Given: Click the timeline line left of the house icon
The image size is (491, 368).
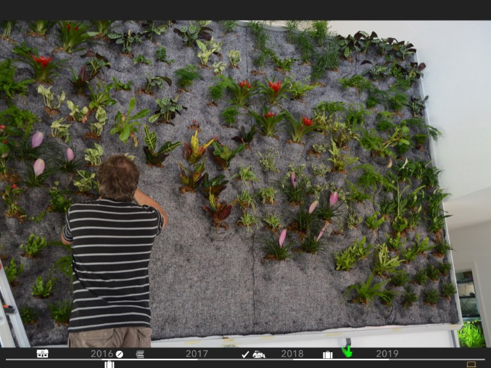Looking at the screenshot, I should [16, 359].
